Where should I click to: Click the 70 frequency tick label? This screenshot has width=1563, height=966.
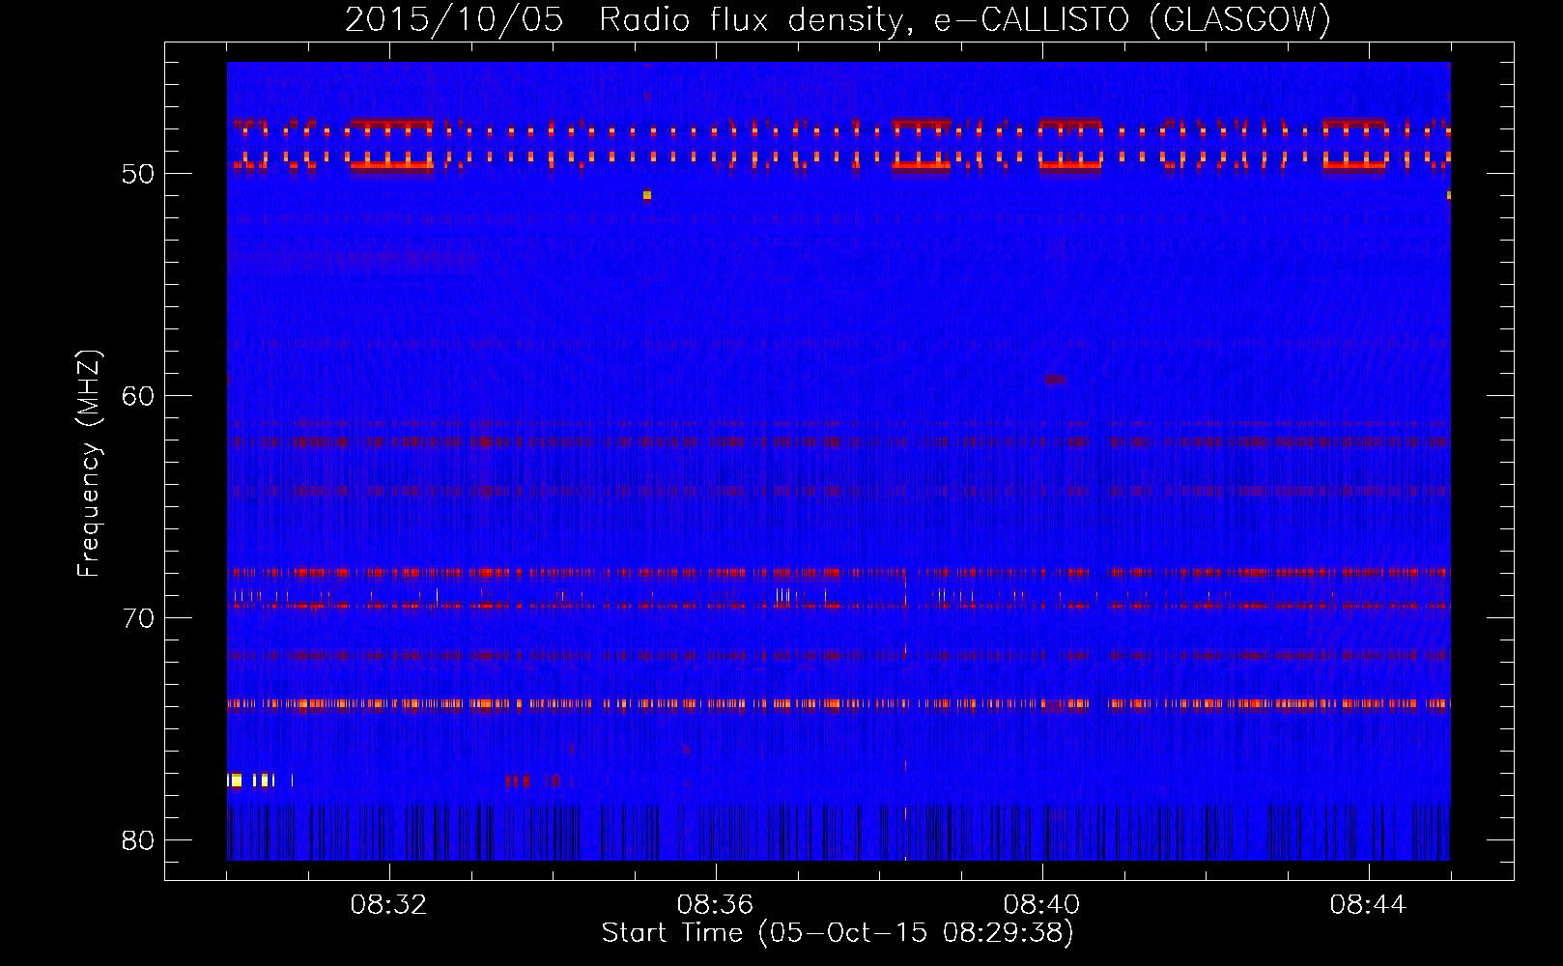coord(138,618)
